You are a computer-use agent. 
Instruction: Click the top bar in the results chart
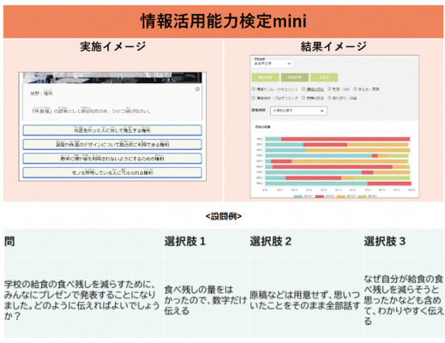click(x=338, y=139)
